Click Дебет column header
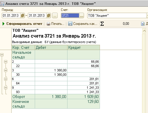 click(51, 47)
